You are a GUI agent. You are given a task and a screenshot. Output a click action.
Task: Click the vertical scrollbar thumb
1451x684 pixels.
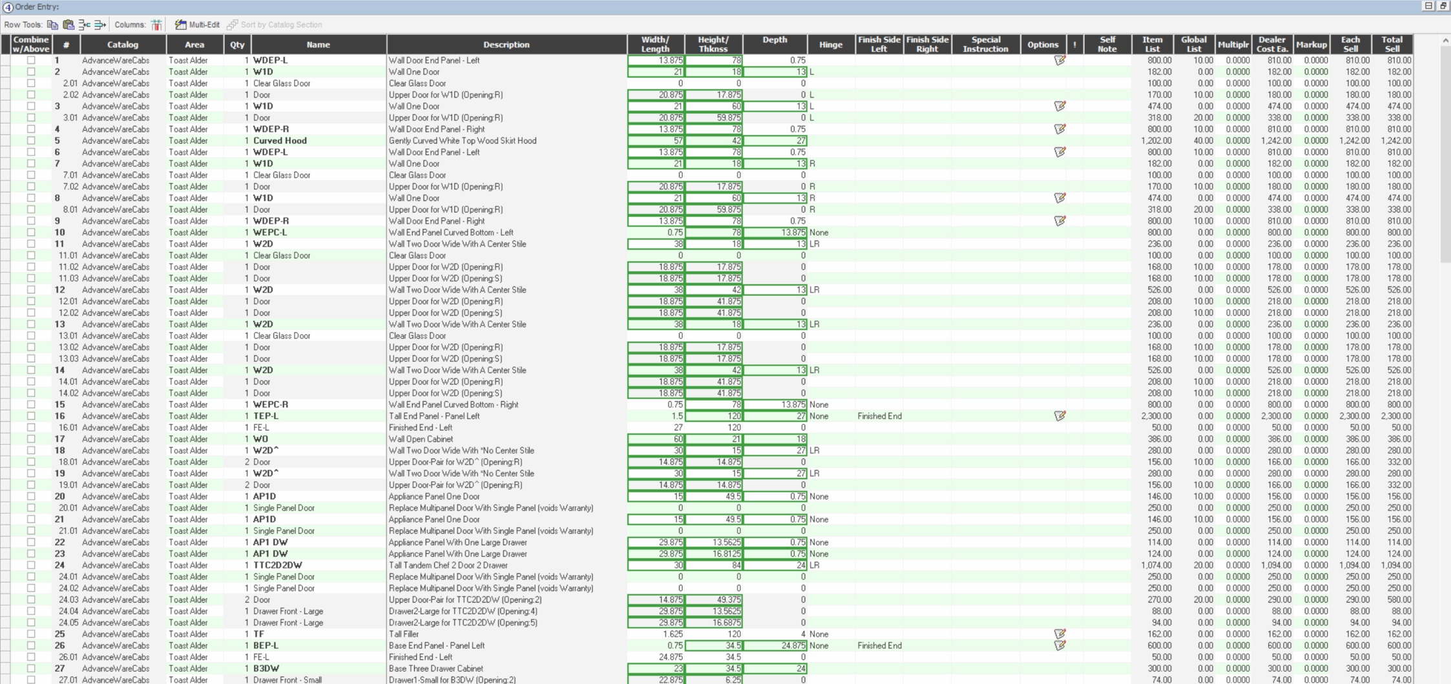(1445, 154)
